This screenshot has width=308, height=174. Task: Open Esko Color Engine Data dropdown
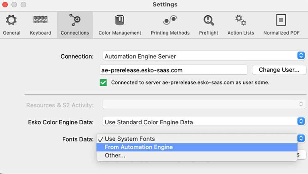(301, 121)
